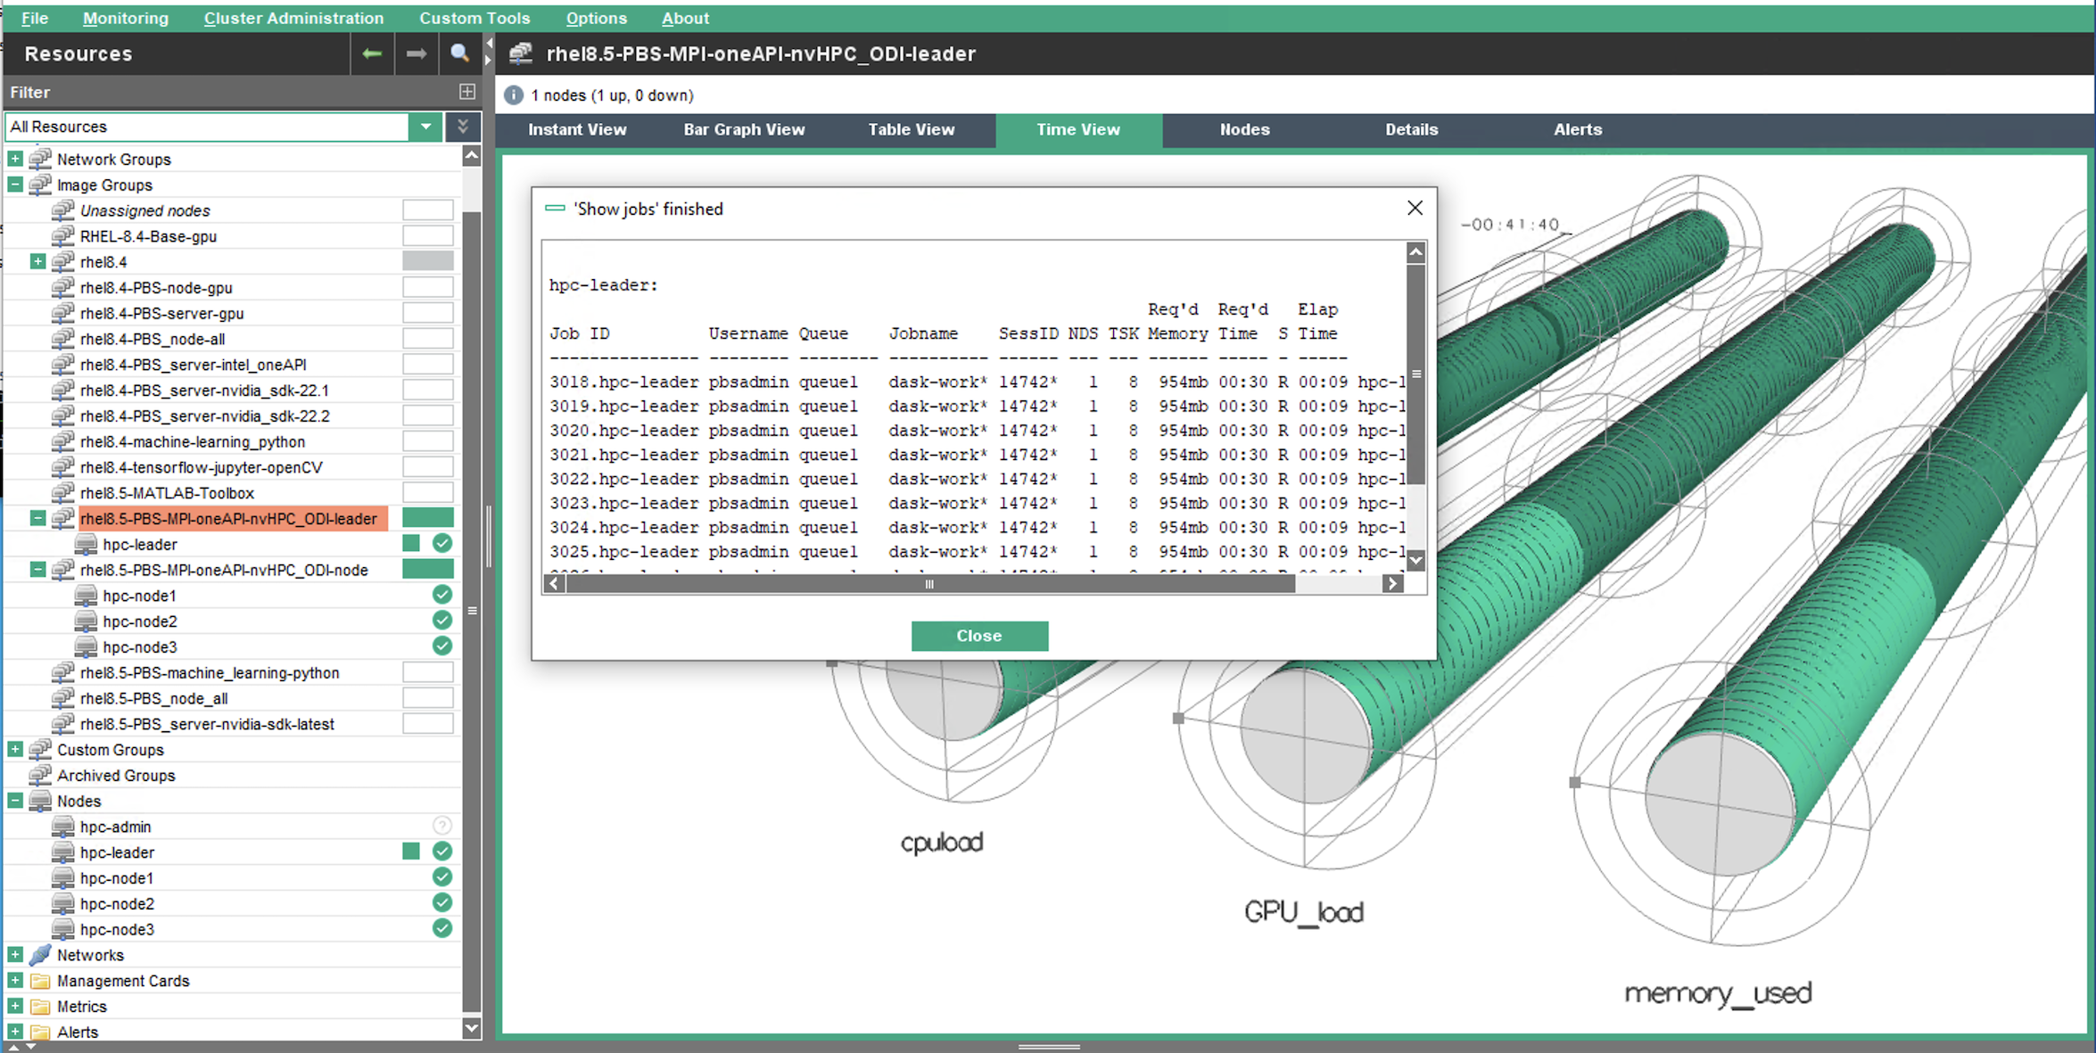Open the All Resources filter dropdown
Viewport: 2096px width, 1053px height.
click(425, 127)
